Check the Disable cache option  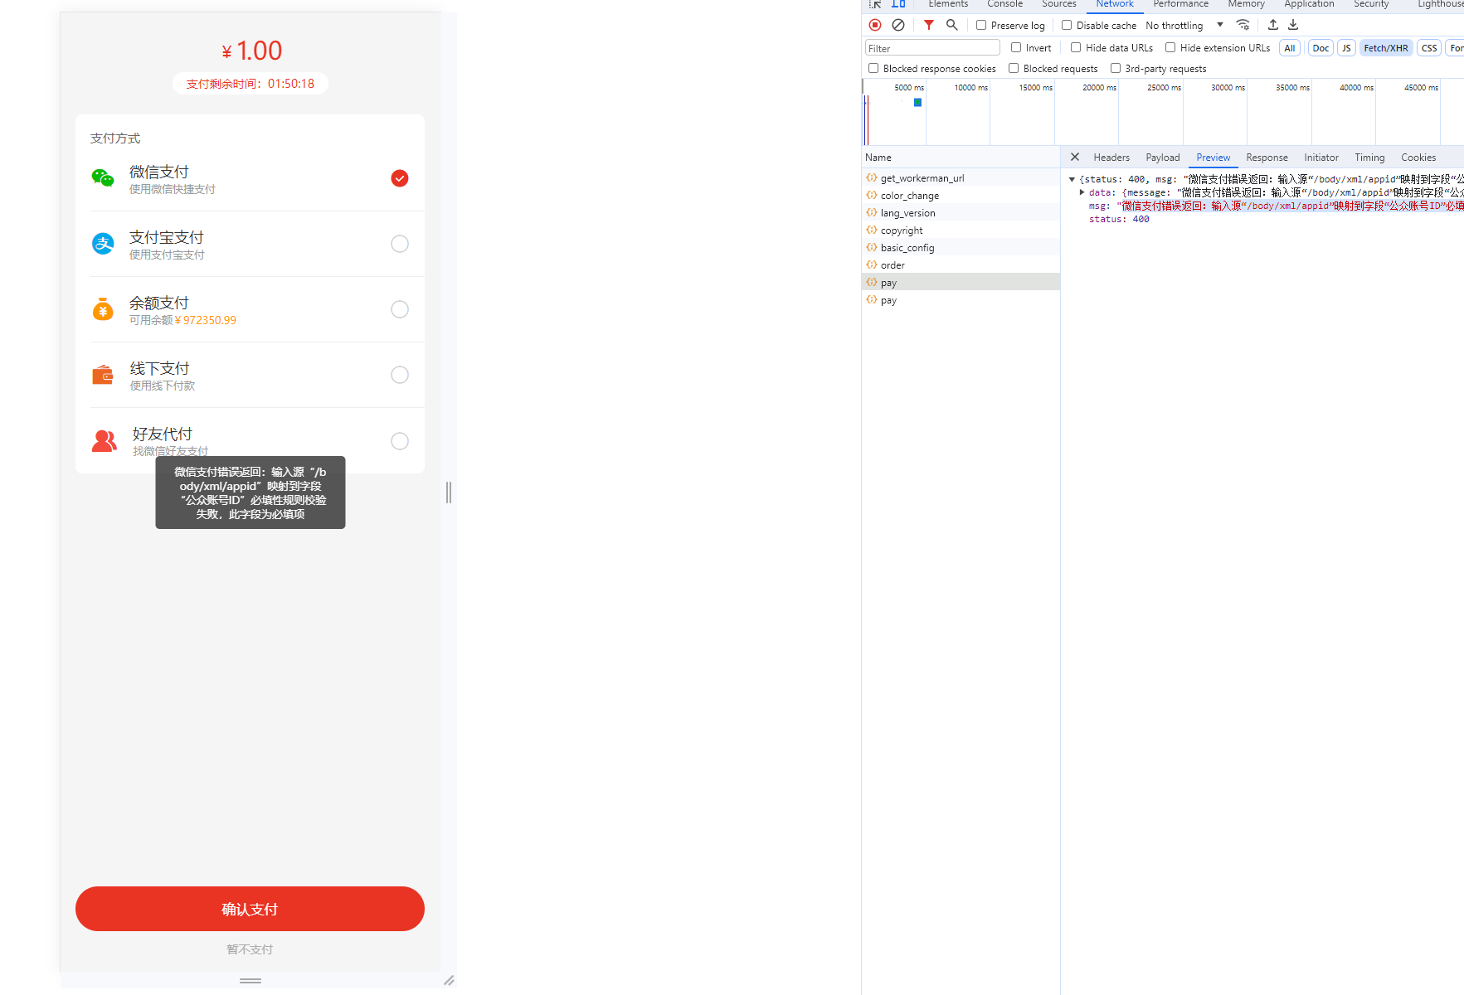(x=1067, y=25)
